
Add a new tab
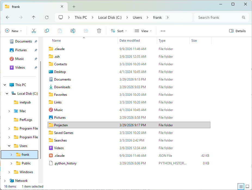pos(74,7)
